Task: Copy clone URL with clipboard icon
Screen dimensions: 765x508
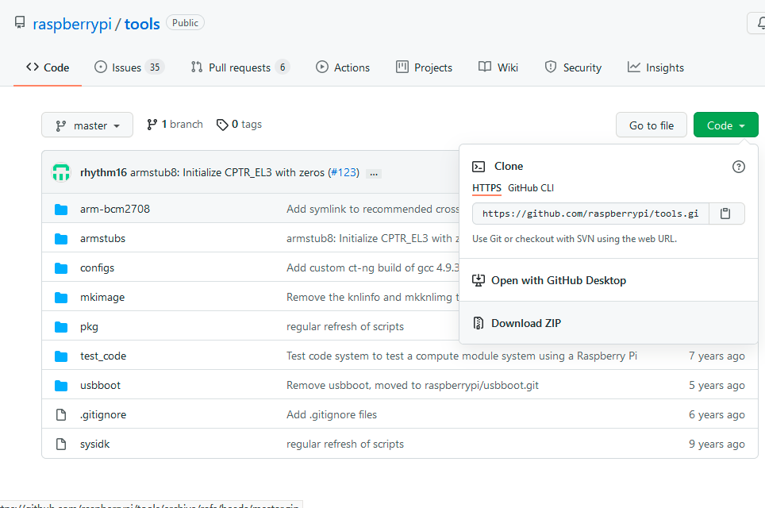Action: (725, 214)
